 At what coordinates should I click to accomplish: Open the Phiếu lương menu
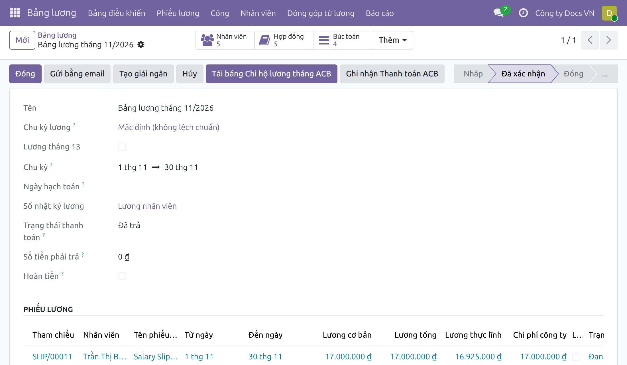tap(178, 13)
